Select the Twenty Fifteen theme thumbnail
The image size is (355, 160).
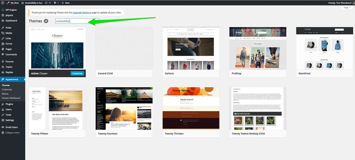(57, 108)
